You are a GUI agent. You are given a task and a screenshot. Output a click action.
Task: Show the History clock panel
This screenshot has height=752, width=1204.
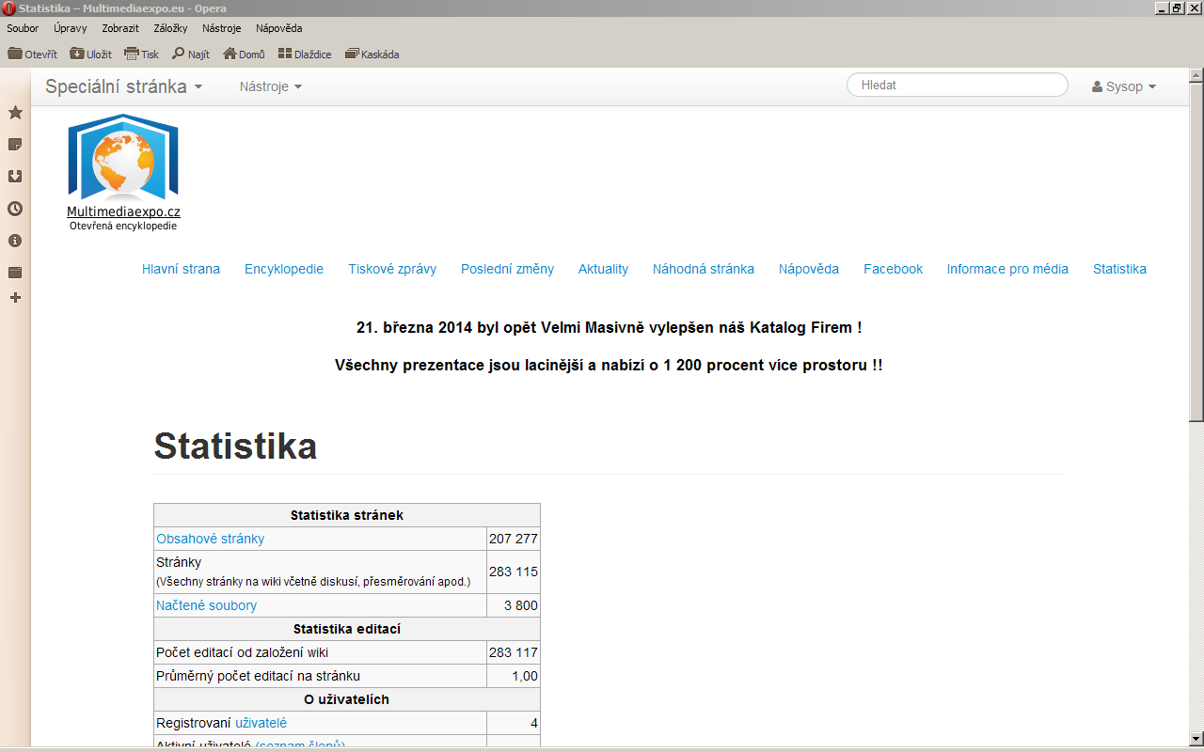[15, 209]
